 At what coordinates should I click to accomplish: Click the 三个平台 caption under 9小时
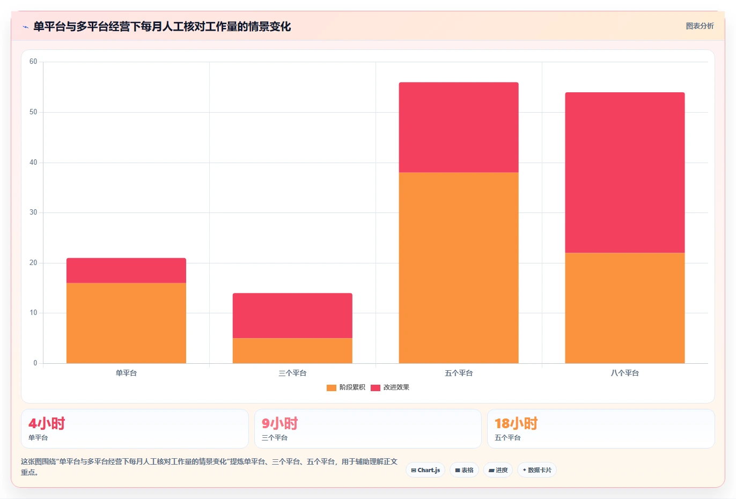(x=275, y=438)
